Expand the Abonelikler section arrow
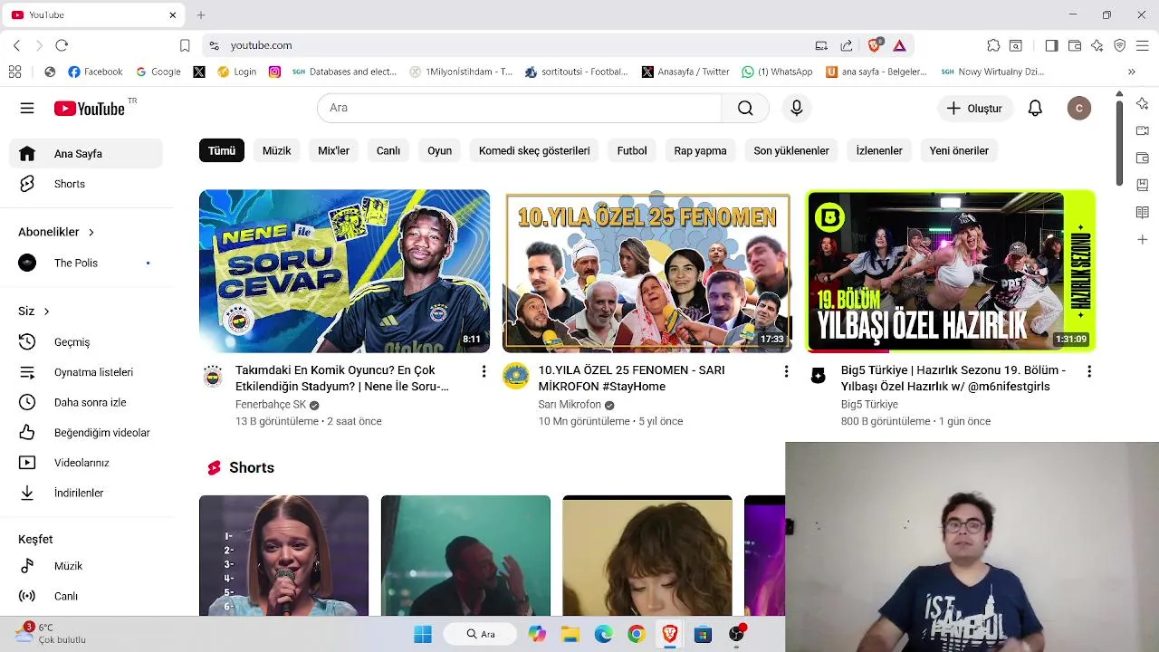Screen dimensions: 1159x652 tap(91, 232)
